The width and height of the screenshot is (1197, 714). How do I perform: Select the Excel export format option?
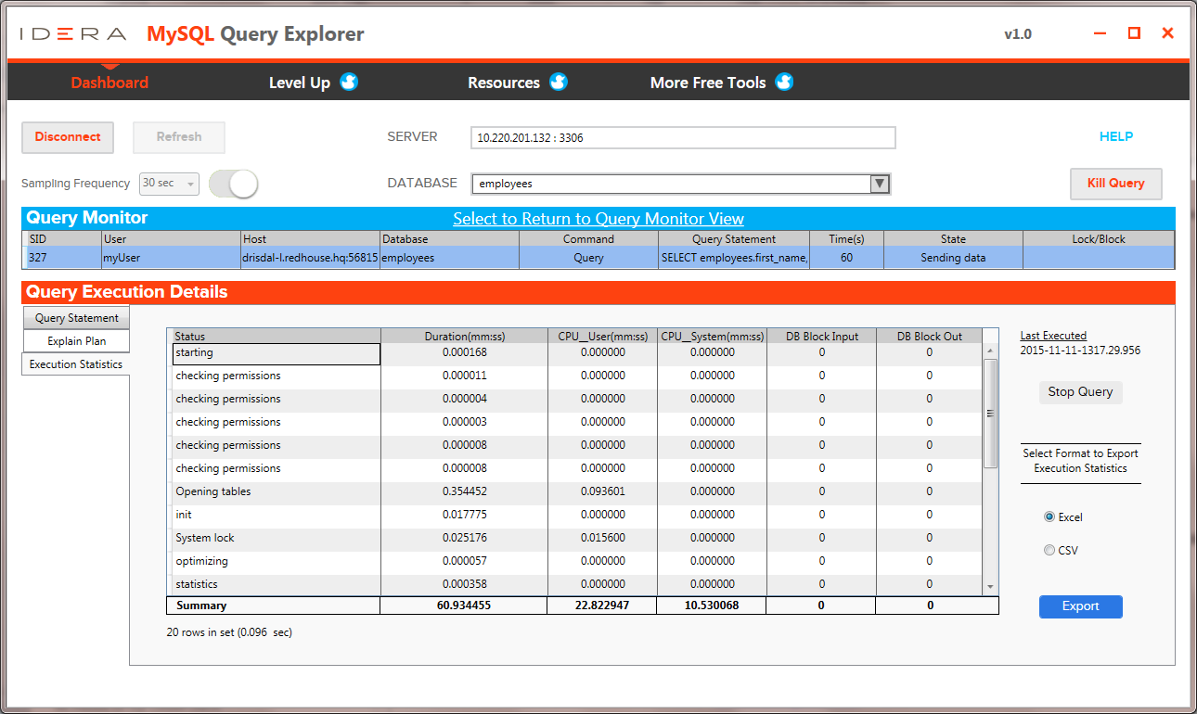pyautogui.click(x=1049, y=516)
